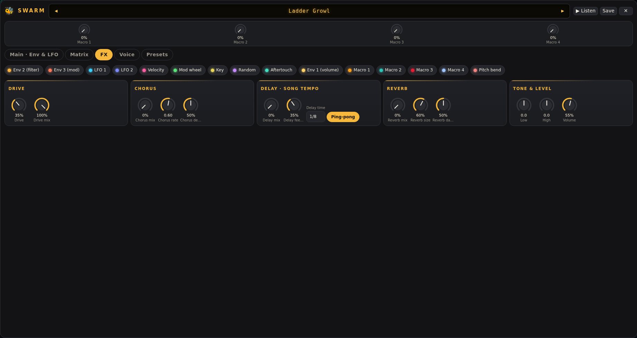Open the Main · Env & LFO tab
The width and height of the screenshot is (637, 338).
click(x=34, y=54)
